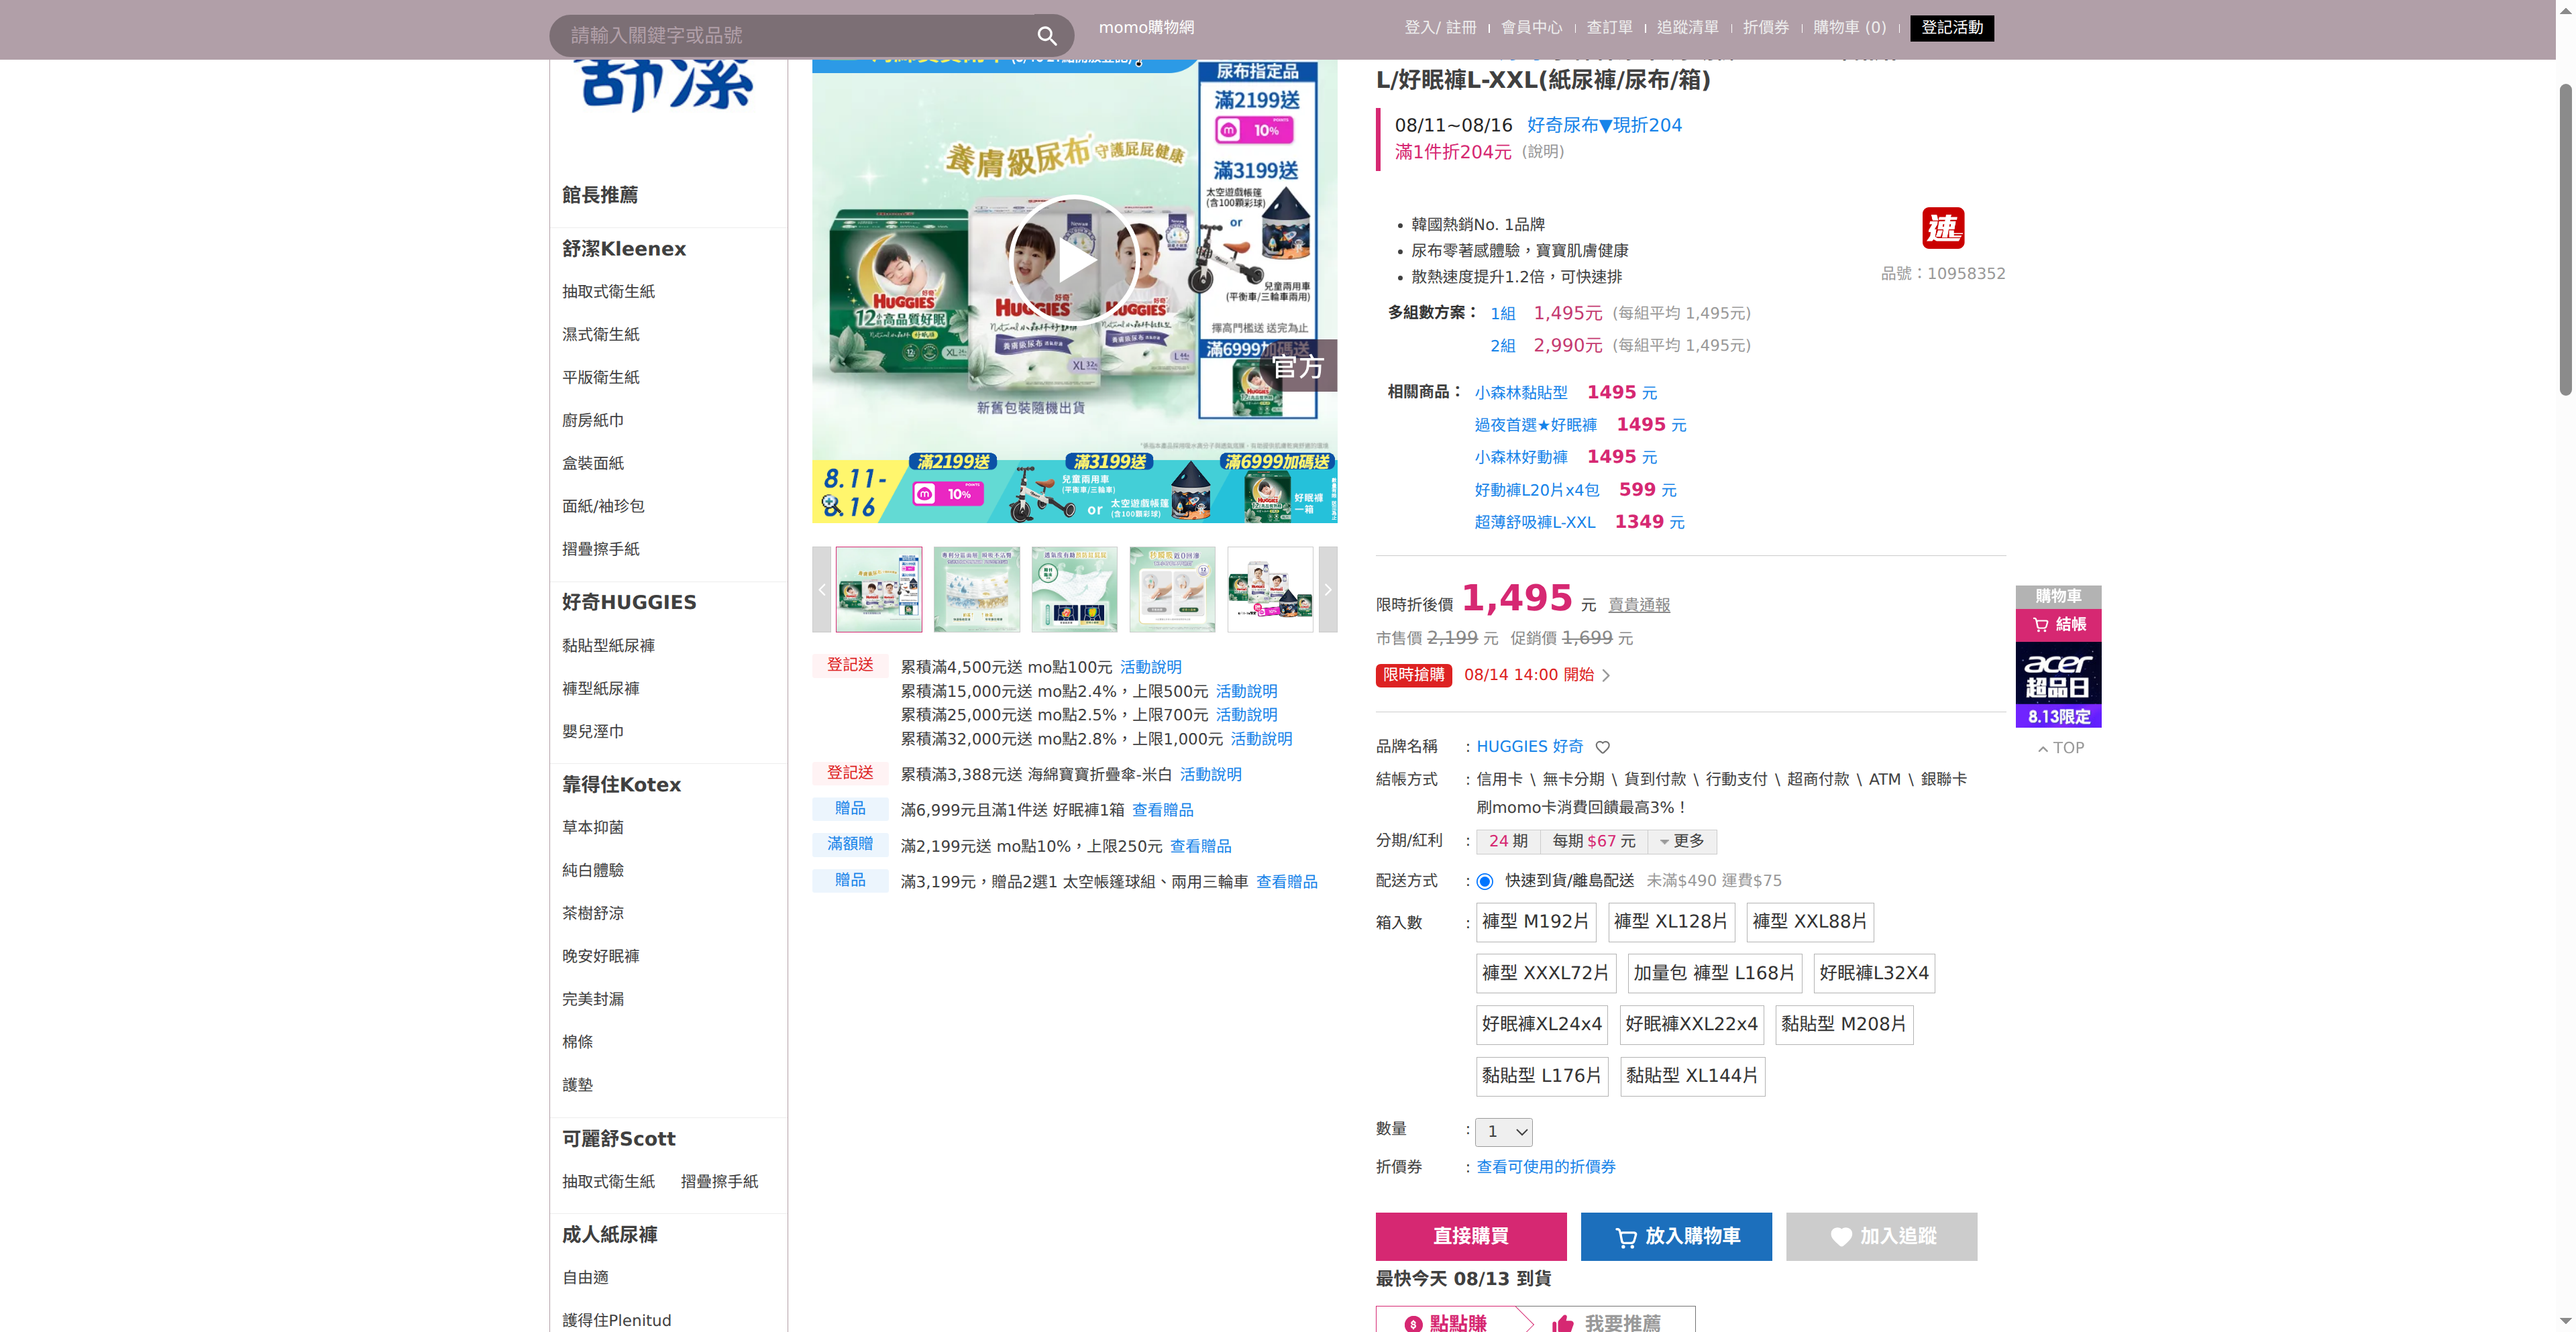Click in the keyword search field
The width and height of the screenshot is (2576, 1332).
[795, 36]
